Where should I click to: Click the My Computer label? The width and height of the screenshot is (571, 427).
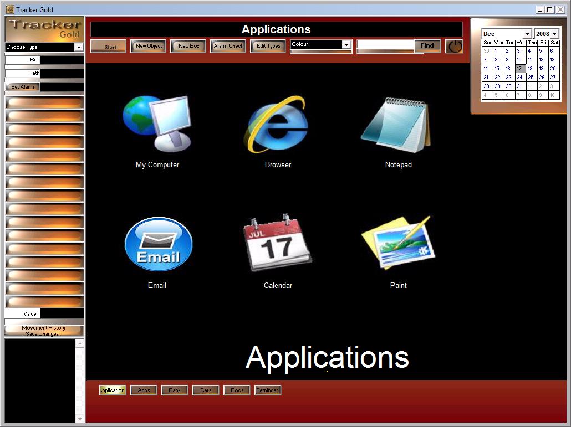157,164
